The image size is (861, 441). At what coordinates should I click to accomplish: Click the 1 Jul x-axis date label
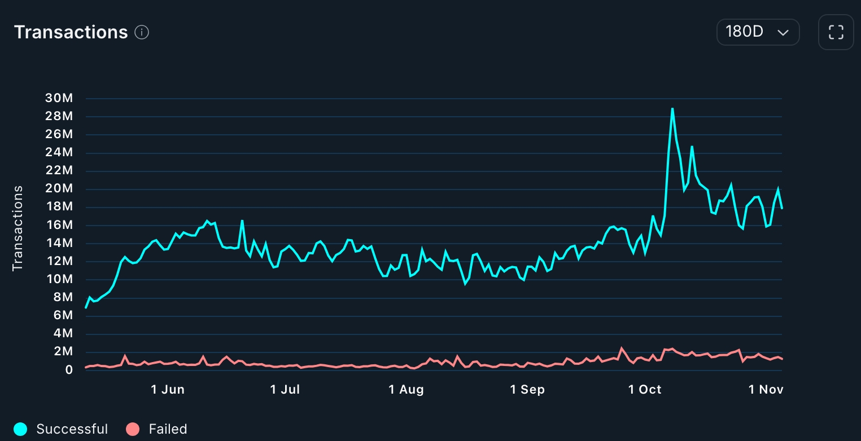pos(285,390)
